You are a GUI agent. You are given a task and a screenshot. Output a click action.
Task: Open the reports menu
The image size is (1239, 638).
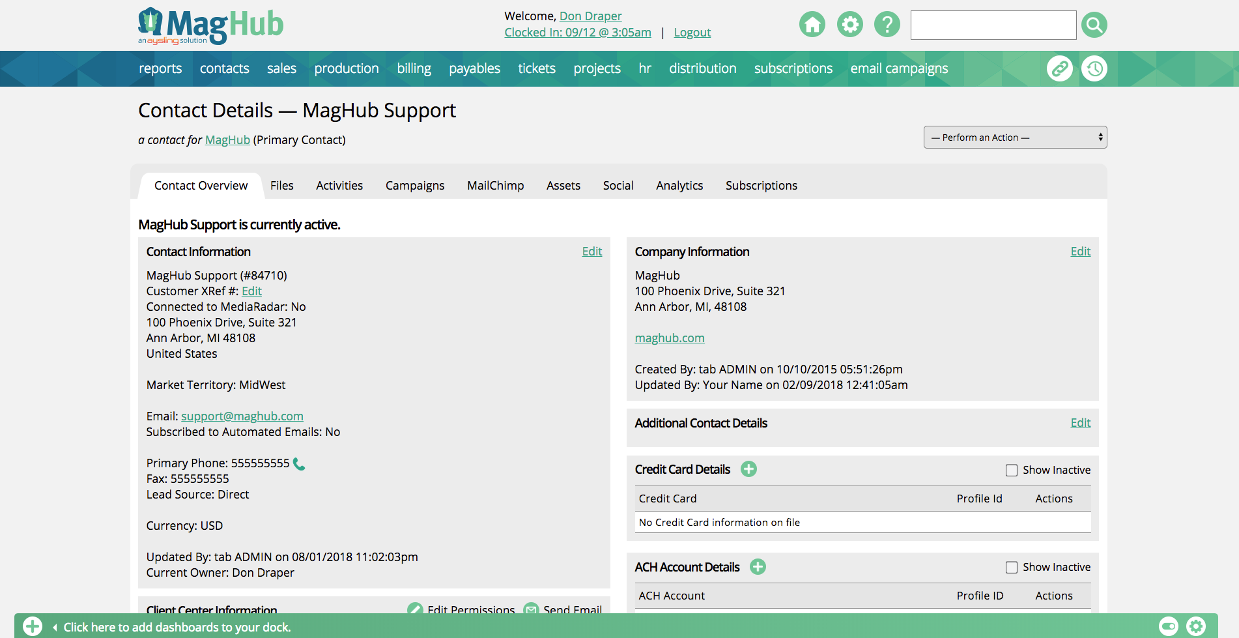pos(160,68)
